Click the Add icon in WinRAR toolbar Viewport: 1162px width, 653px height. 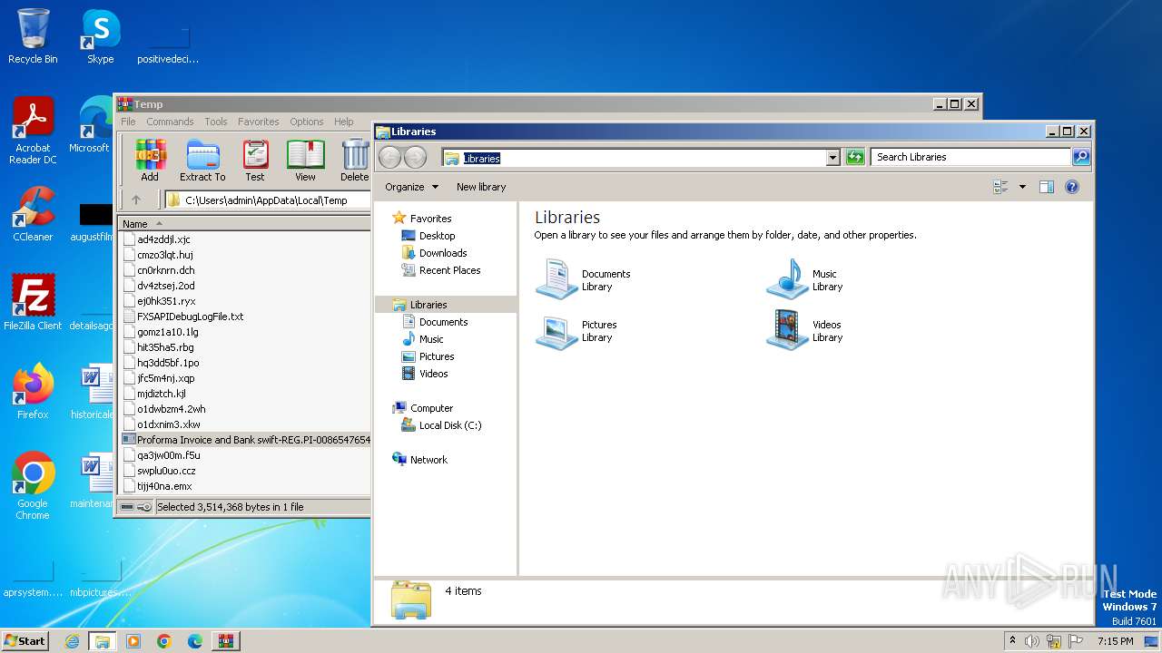coord(150,161)
